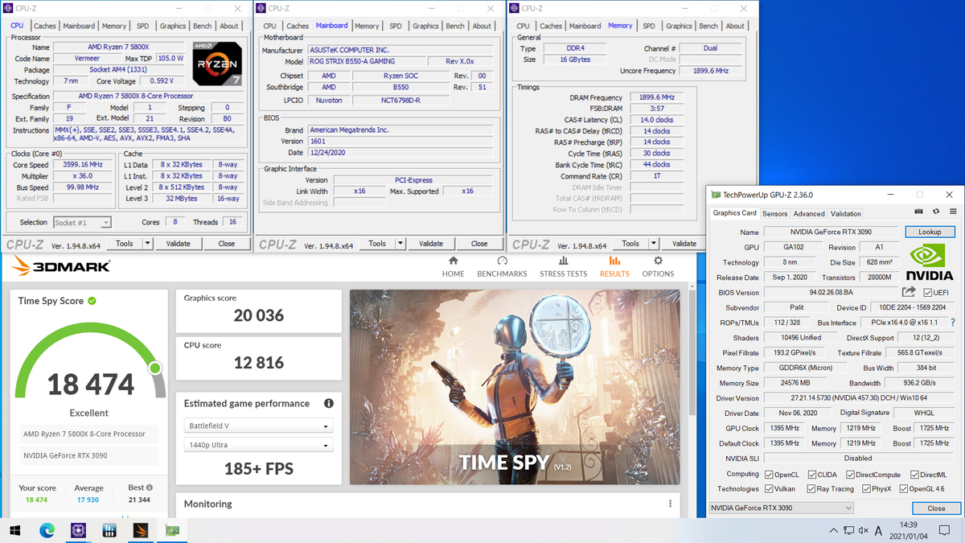Click the Tools arrow in the CPU-Z CPU window
Image resolution: width=965 pixels, height=543 pixels.
[146, 244]
